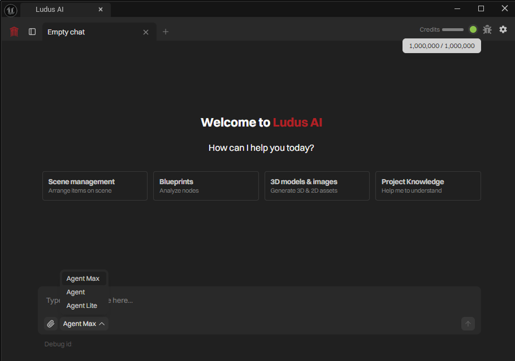Select Agent Lite in the model menu
The height and width of the screenshot is (361, 515).
pyautogui.click(x=84, y=306)
